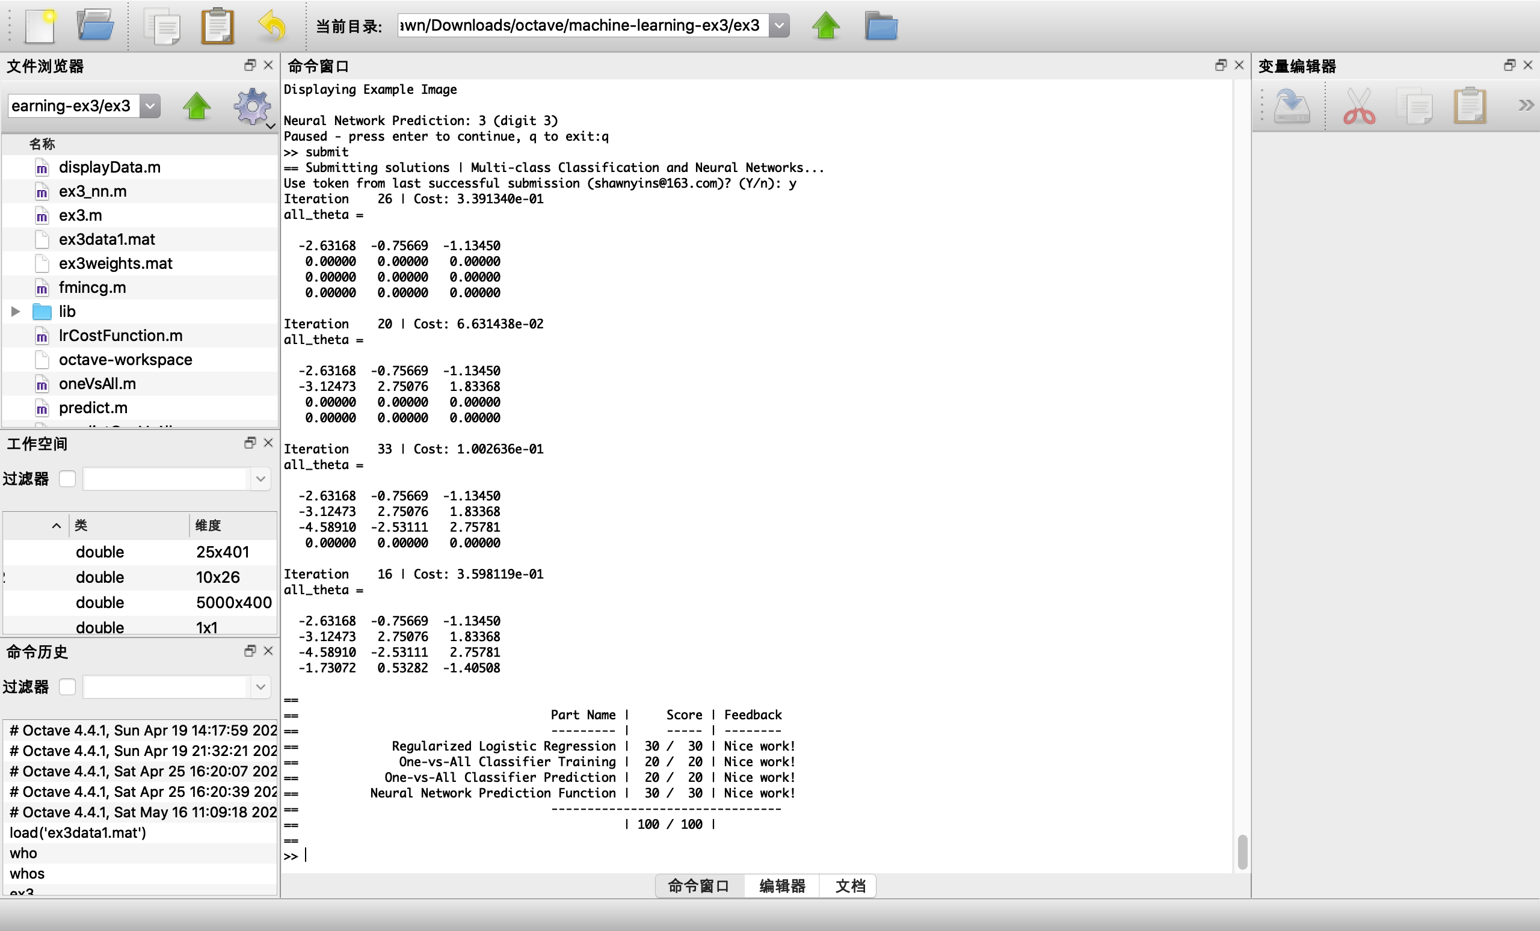Go up one directory in main toolbar
The width and height of the screenshot is (1540, 931).
[x=825, y=26]
